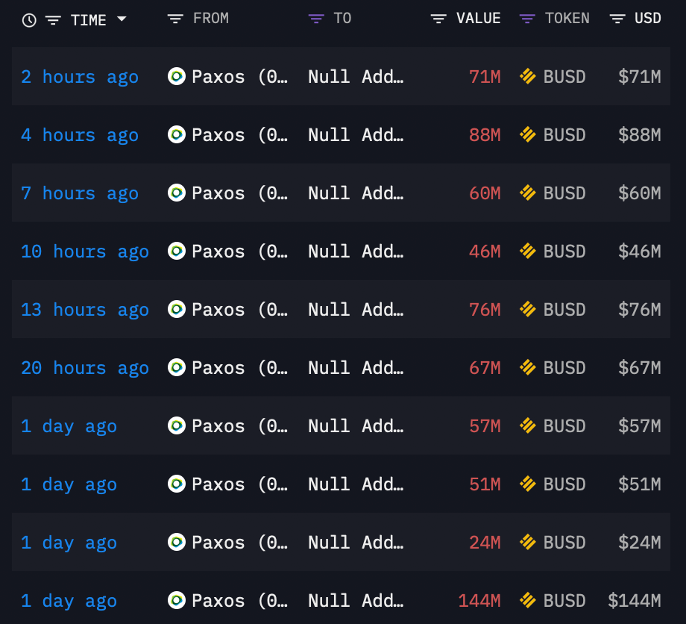
Task: Open the purple TOKEN filter icon
Action: [x=527, y=19]
